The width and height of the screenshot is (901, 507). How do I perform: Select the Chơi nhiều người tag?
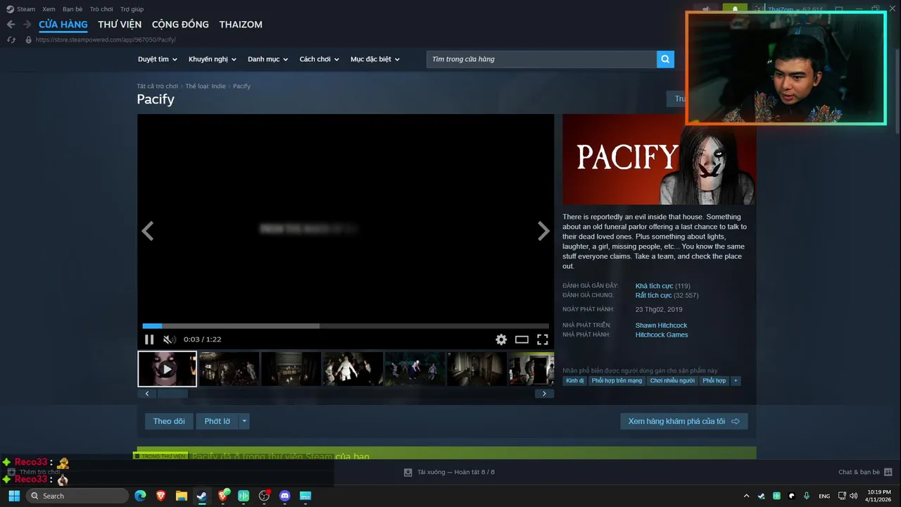tap(672, 381)
